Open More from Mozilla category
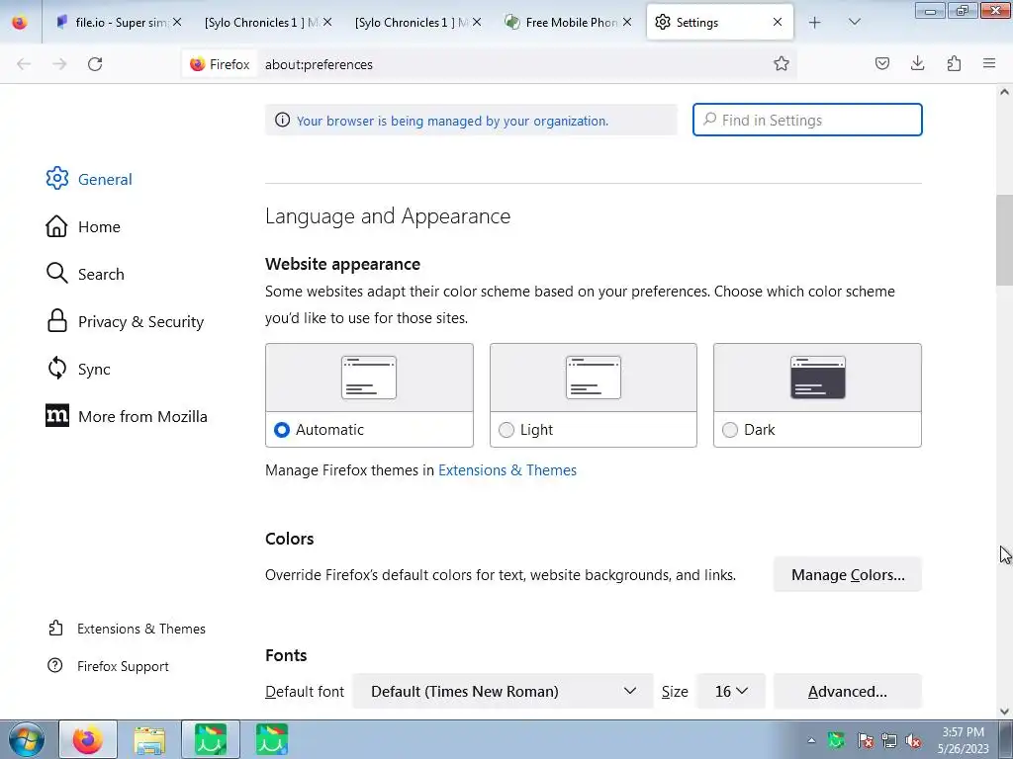Screen dimensions: 1013x759 pos(127,416)
